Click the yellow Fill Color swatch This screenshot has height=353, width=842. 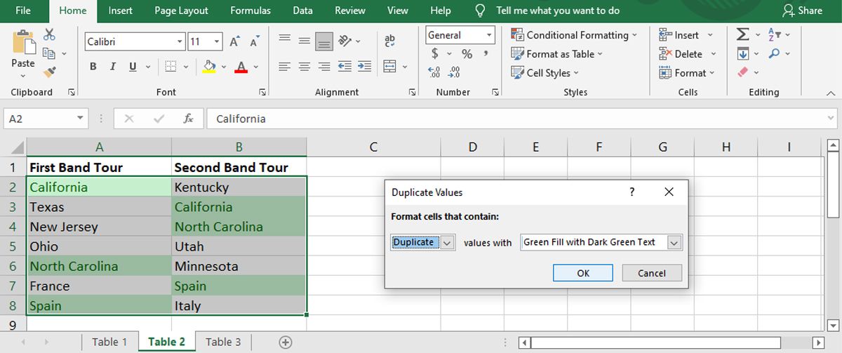click(208, 67)
